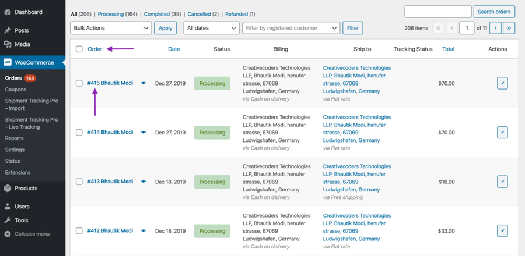Open Reports submenu item
Image resolution: width=525 pixels, height=256 pixels.
click(14, 138)
